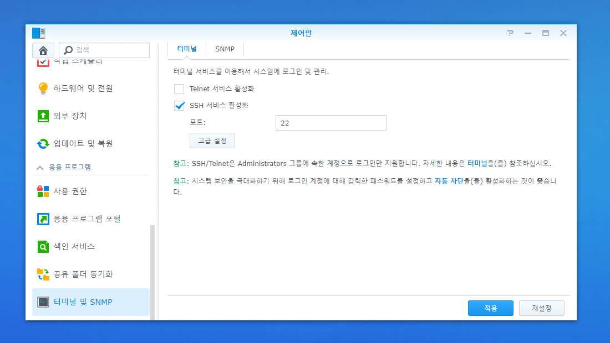Viewport: 610px width, 343px height.
Task: Select the 업데이트 및 복원 refresh icon
Action: click(x=43, y=144)
